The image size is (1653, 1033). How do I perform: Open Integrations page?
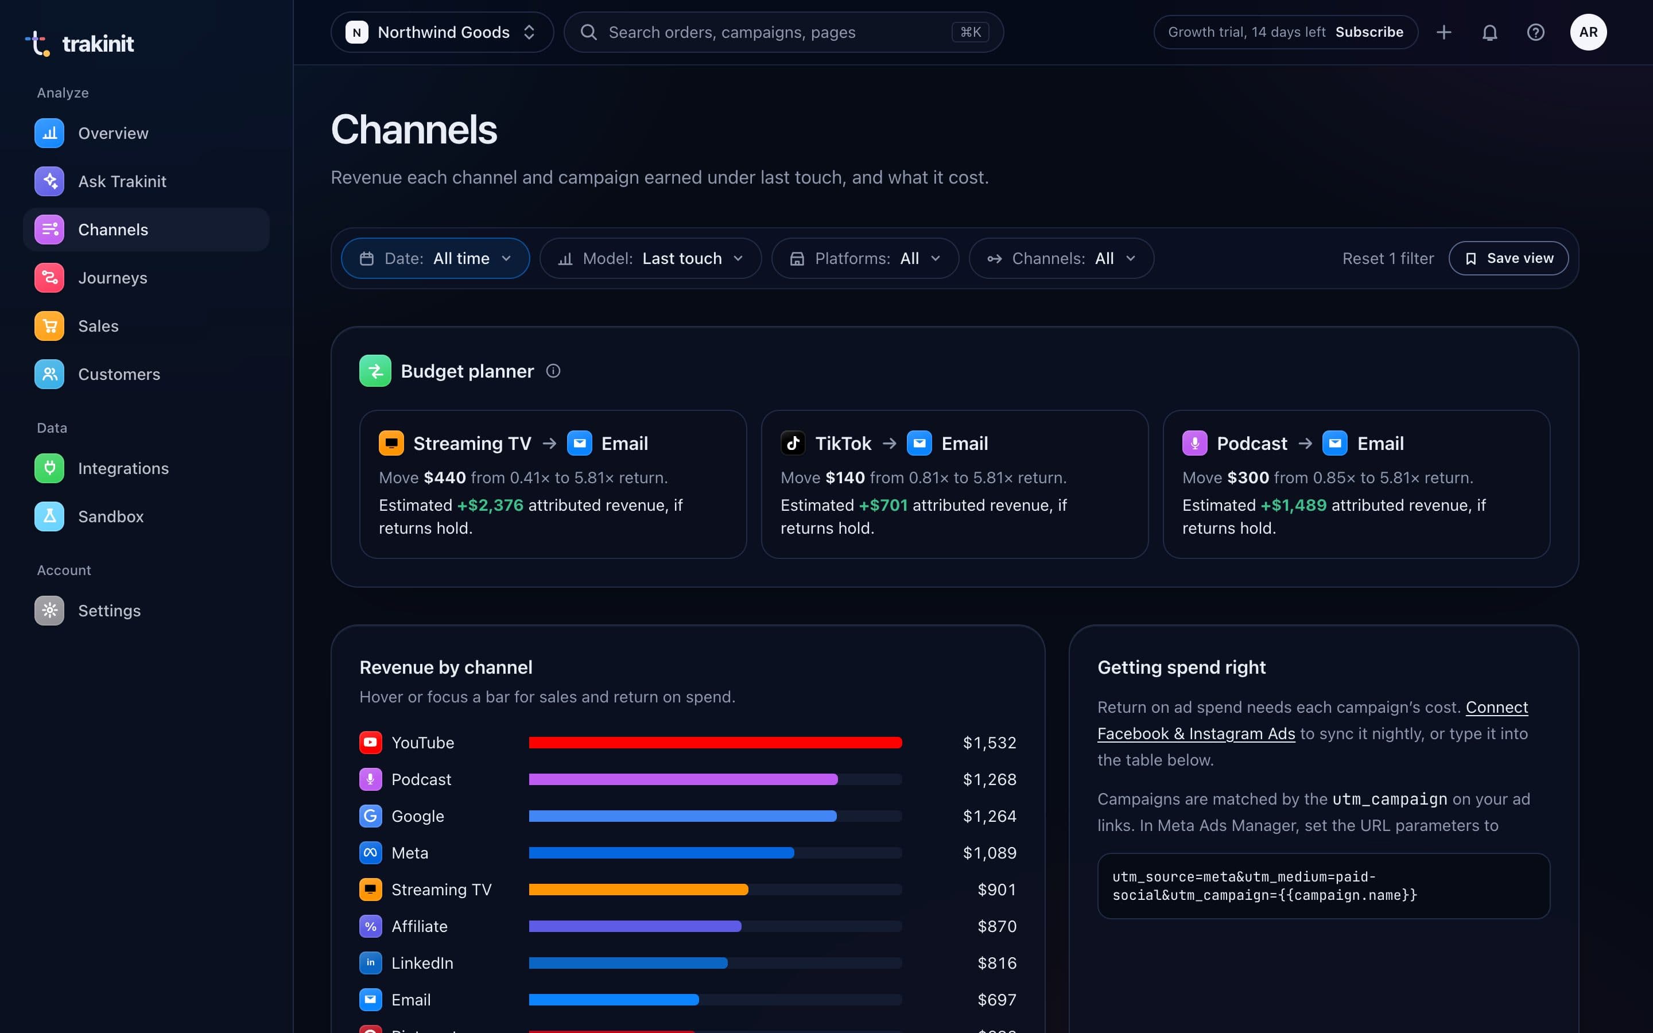click(x=146, y=469)
